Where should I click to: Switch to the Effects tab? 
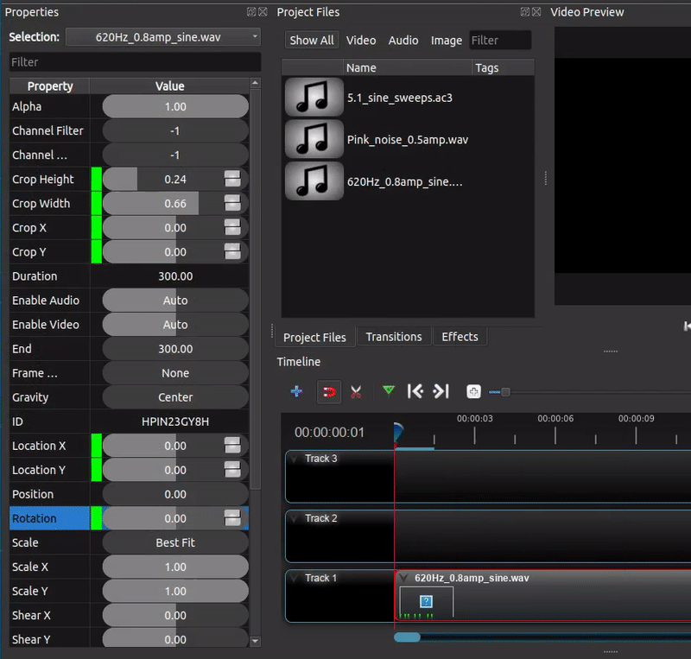pyautogui.click(x=460, y=337)
